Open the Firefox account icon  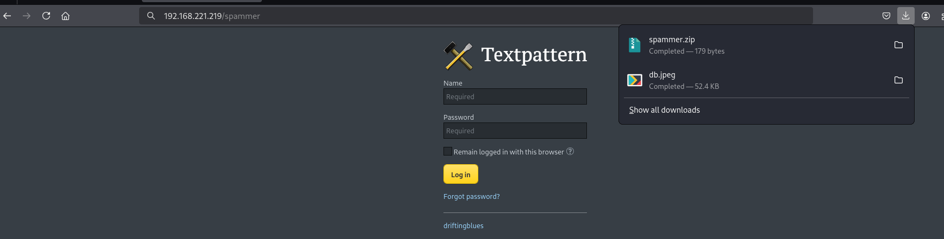(926, 16)
